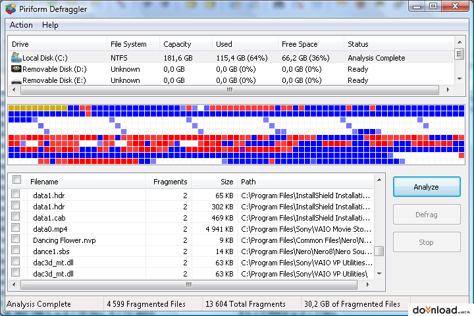The width and height of the screenshot is (474, 316).
Task: Check the box for dance1.sbs
Action: pos(15,250)
